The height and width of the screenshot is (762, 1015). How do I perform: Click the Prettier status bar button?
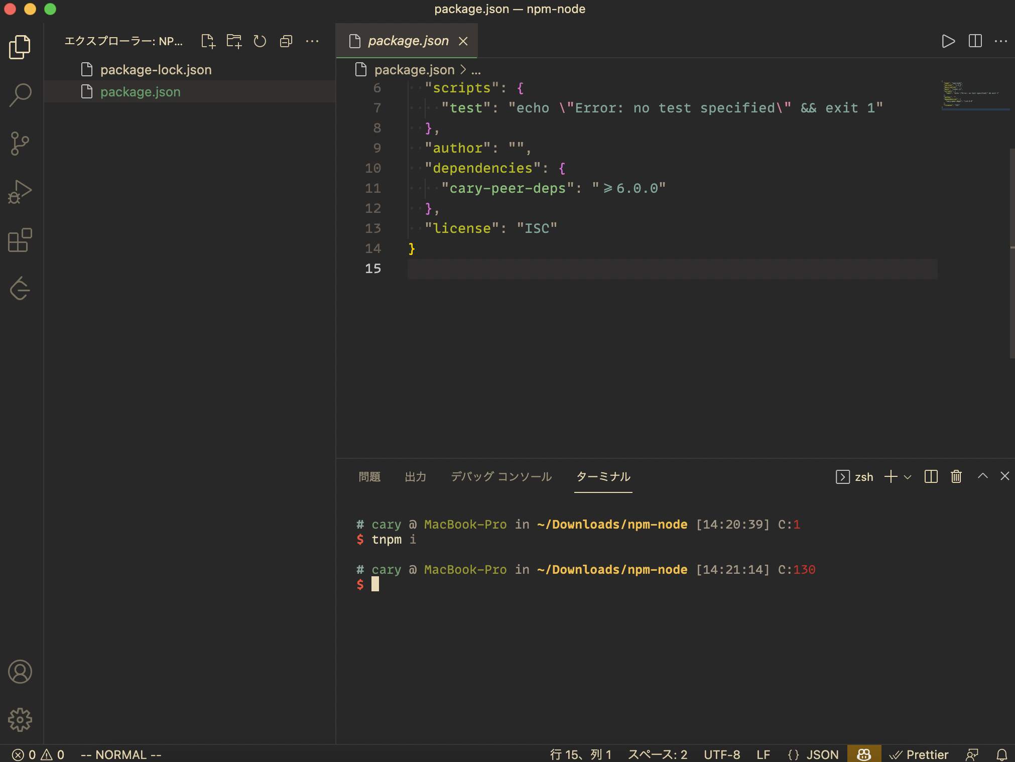pyautogui.click(x=920, y=754)
